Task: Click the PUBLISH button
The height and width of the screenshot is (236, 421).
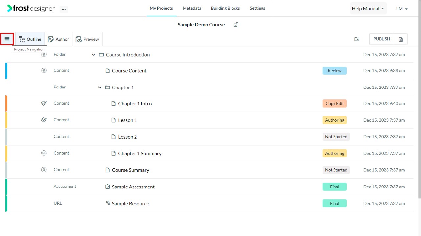Action: click(382, 39)
